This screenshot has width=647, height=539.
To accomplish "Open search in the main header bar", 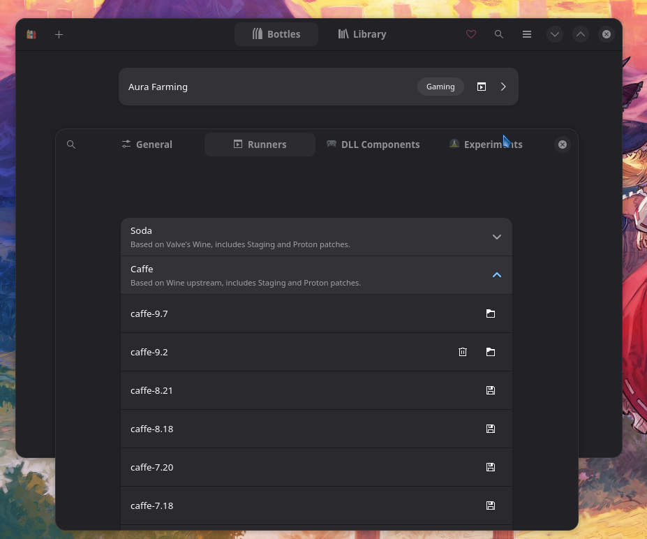I will [x=499, y=34].
